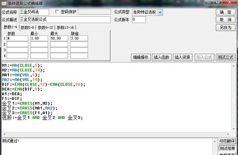Switch to the 参数9-12 tab
The height and width of the screenshot is (155, 238).
(45, 28)
